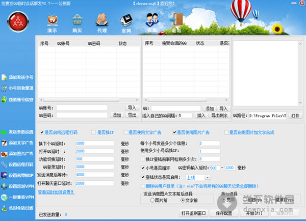Click the red power icon in the title bar
Viewport: 306px width, 221px height.
coord(302,3)
